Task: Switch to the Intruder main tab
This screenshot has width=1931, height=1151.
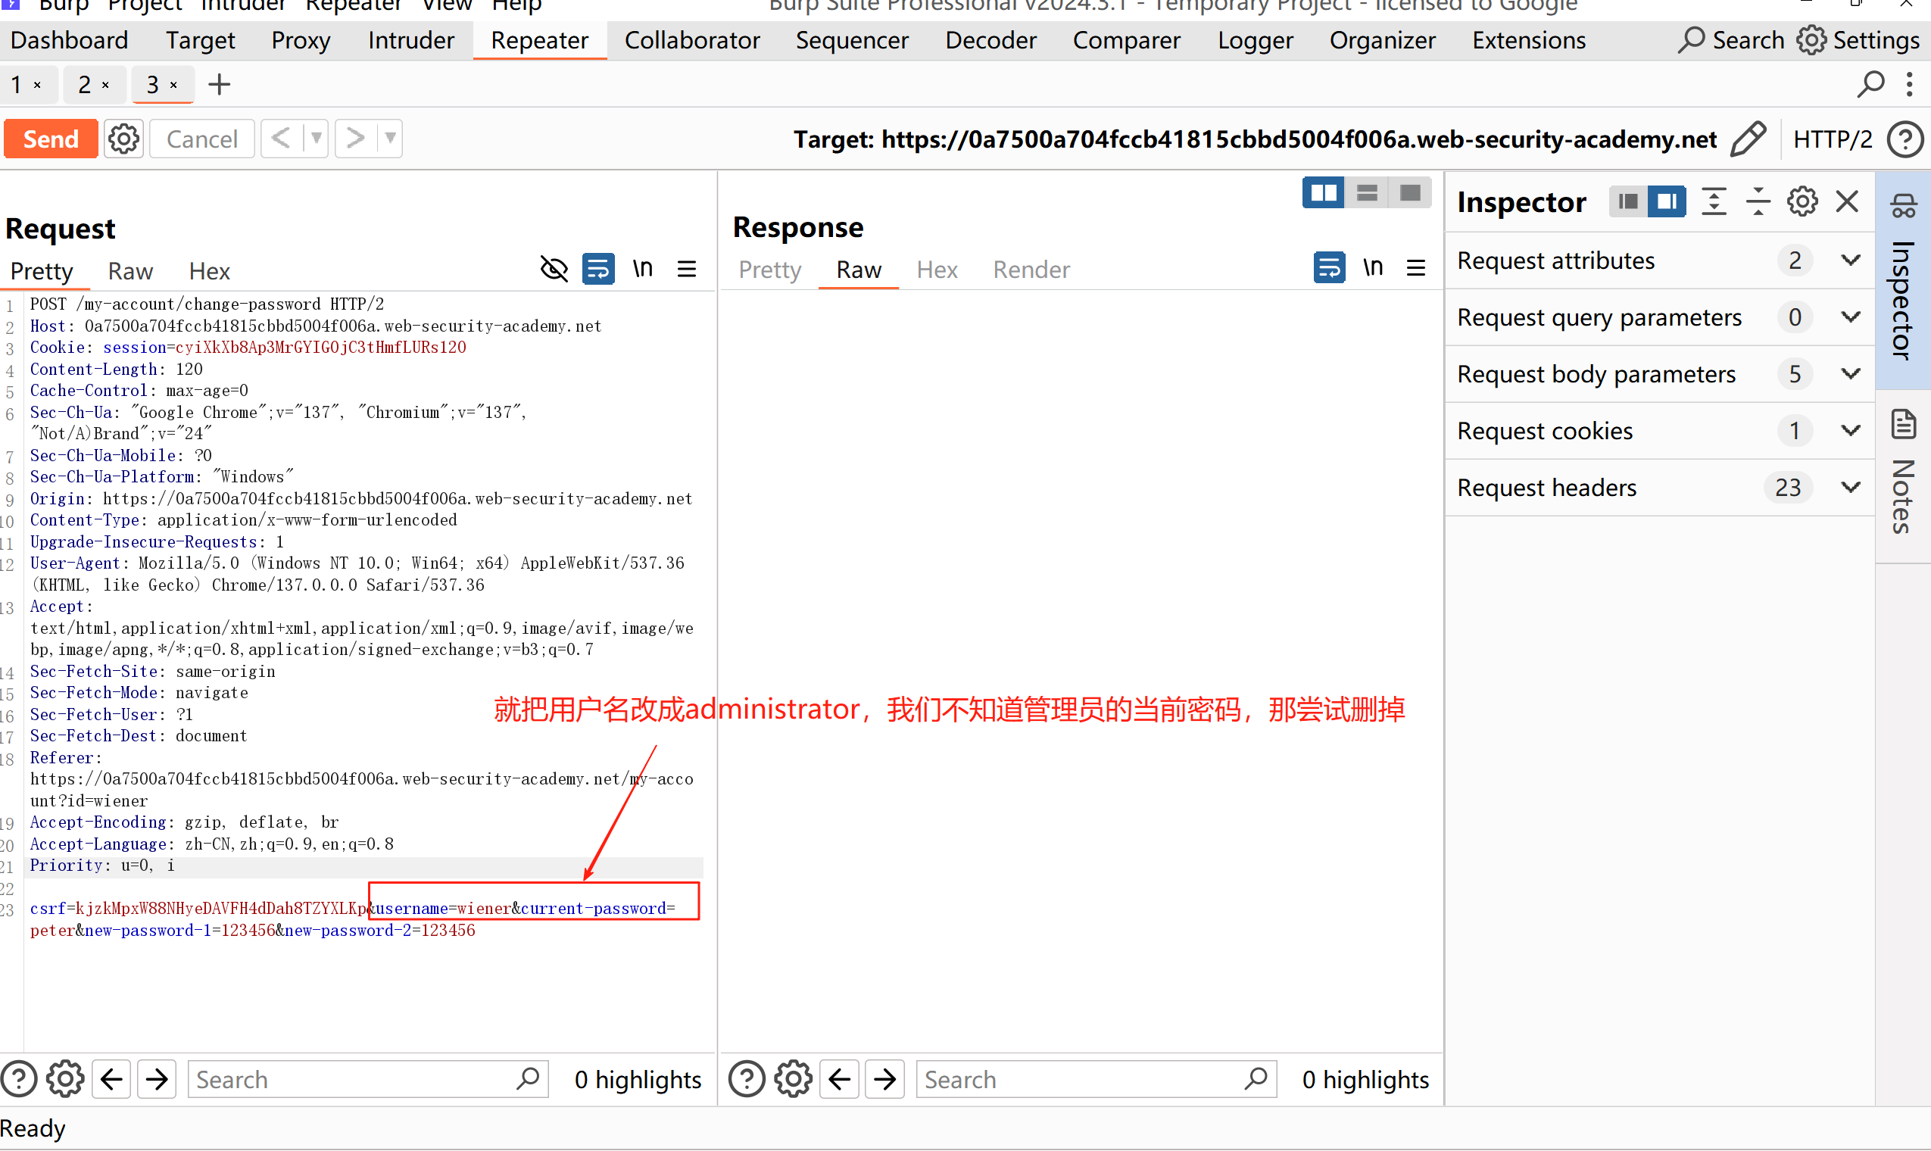Action: coord(411,40)
